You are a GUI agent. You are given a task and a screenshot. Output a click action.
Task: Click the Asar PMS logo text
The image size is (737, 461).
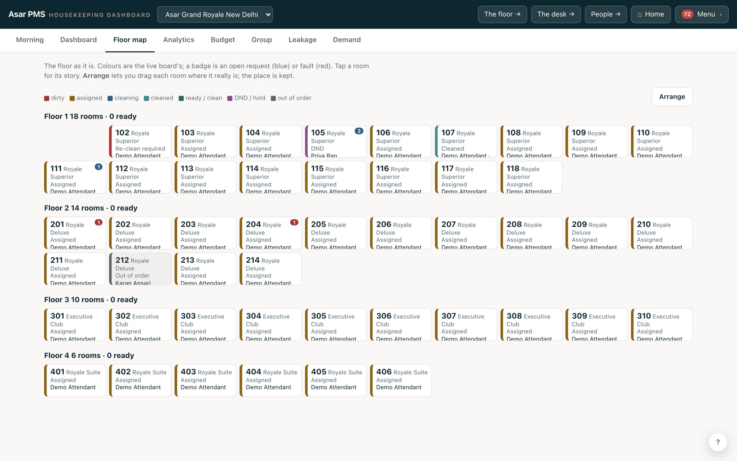[x=27, y=14]
